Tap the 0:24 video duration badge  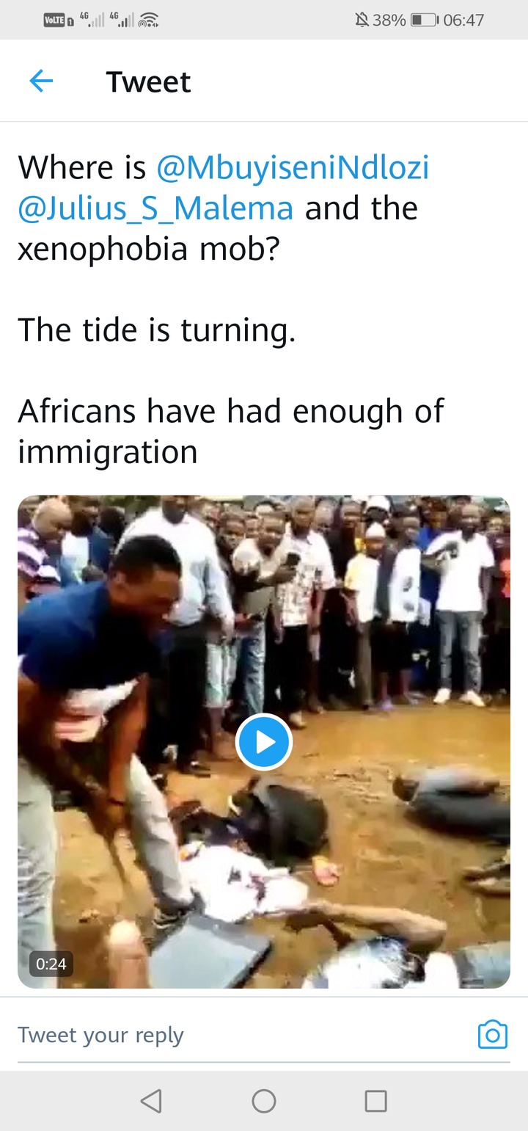[x=51, y=964]
